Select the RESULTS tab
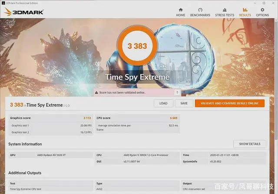The image size is (278, 194). (245, 13)
